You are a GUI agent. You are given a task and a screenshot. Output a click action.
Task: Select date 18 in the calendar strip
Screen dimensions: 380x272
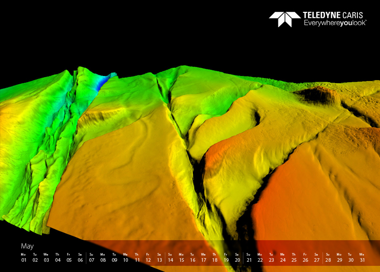click(215, 260)
